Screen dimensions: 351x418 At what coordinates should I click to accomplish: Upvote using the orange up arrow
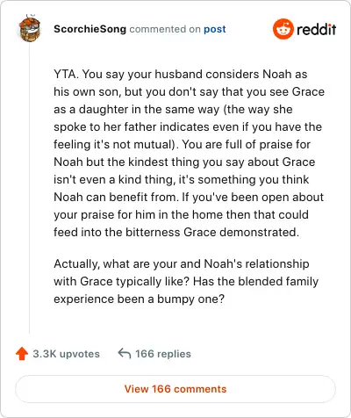22,354
